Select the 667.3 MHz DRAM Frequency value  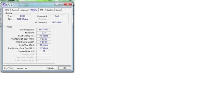click(x=44, y=29)
